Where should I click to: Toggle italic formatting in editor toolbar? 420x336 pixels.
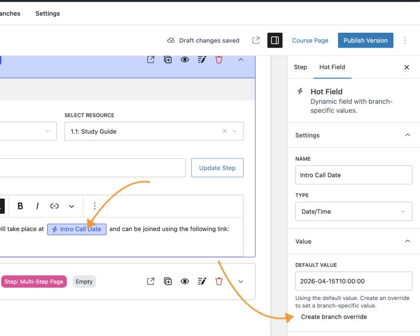point(37,206)
